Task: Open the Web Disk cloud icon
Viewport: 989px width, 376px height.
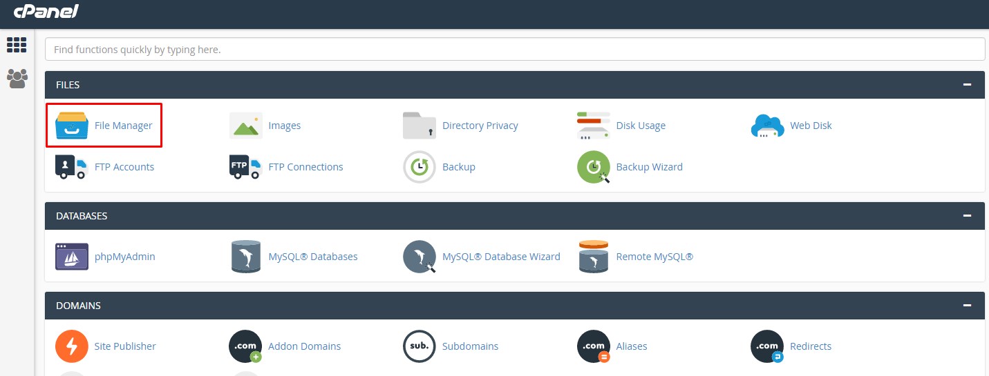Action: (767, 126)
